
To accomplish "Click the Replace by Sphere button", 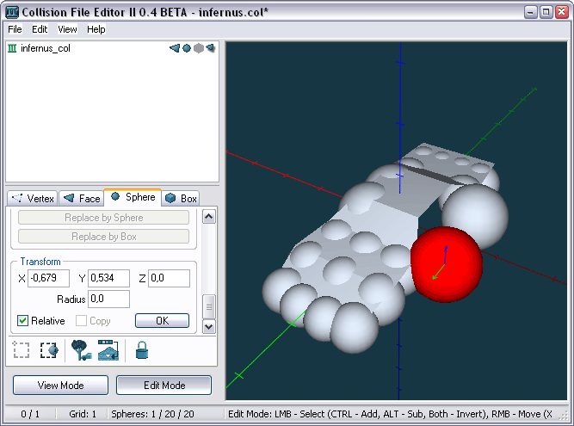I will click(x=103, y=218).
